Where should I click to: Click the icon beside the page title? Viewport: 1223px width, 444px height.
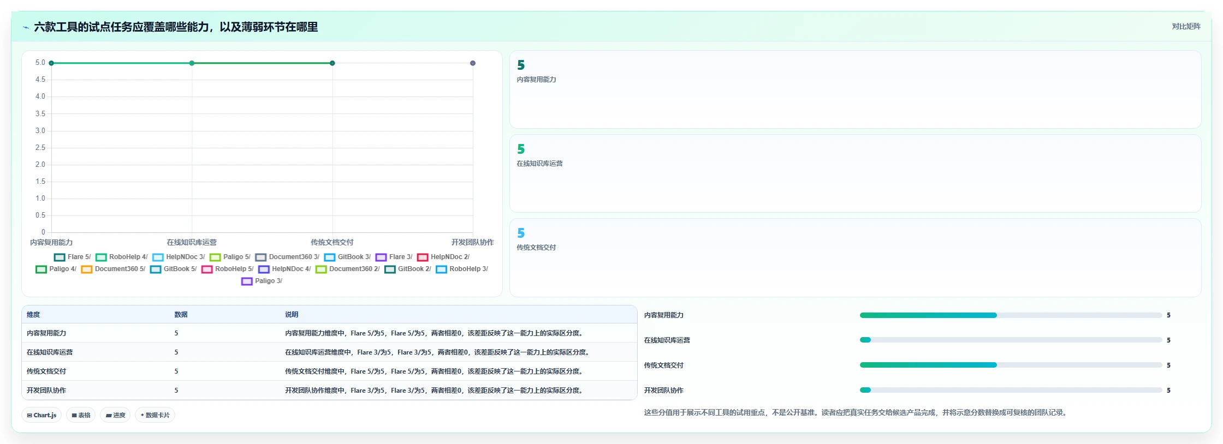[x=26, y=27]
